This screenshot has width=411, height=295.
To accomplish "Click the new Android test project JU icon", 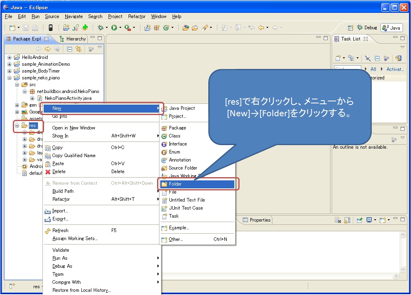I will point(75,28).
